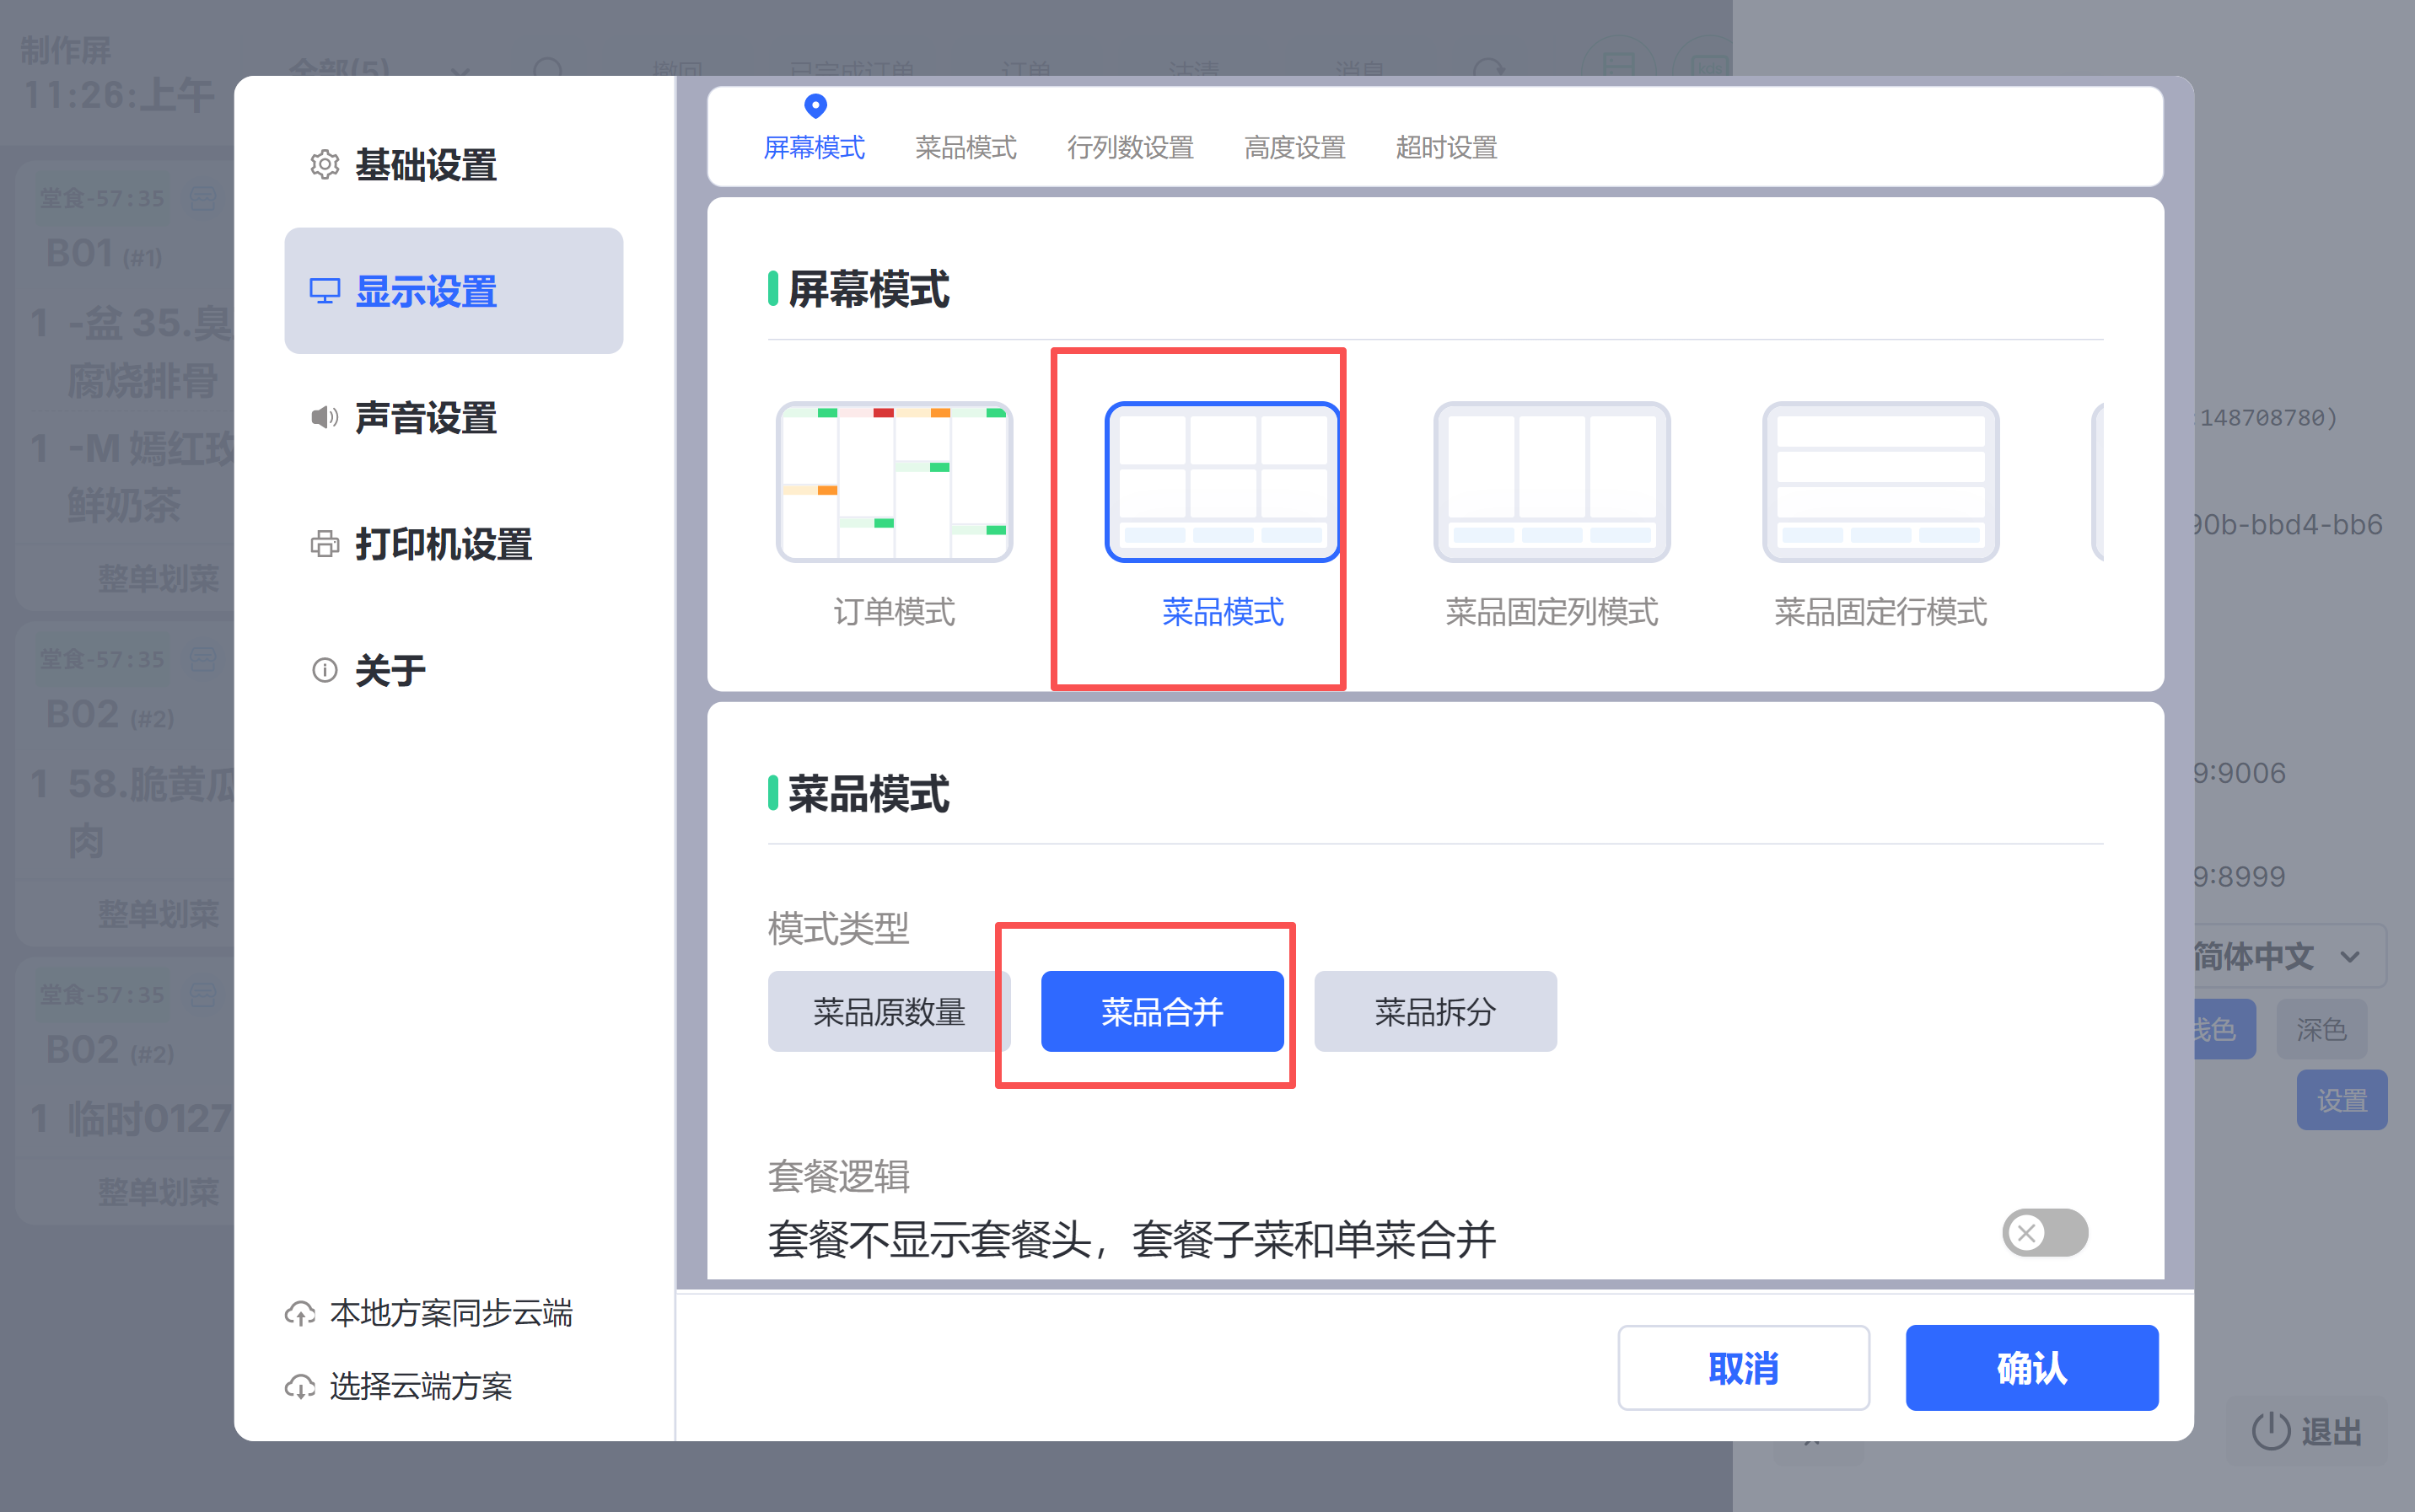Switch to the 行列数设置 tab

click(1129, 148)
